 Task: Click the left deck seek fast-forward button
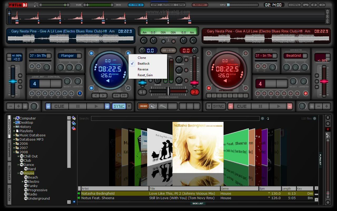coord(124,95)
